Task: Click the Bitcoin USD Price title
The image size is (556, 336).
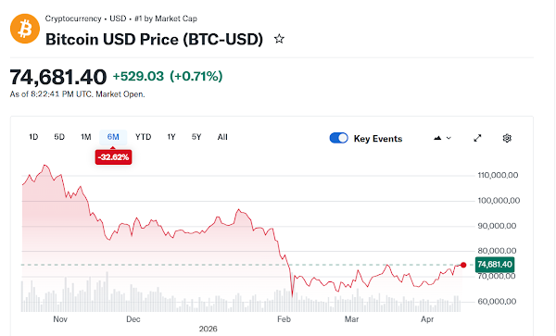Action: (x=154, y=39)
